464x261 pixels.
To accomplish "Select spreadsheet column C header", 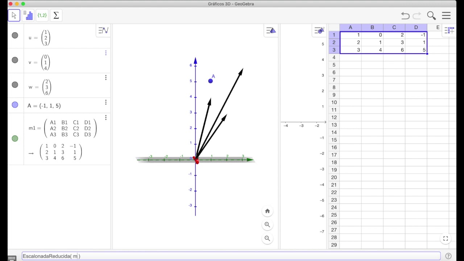I will [394, 28].
